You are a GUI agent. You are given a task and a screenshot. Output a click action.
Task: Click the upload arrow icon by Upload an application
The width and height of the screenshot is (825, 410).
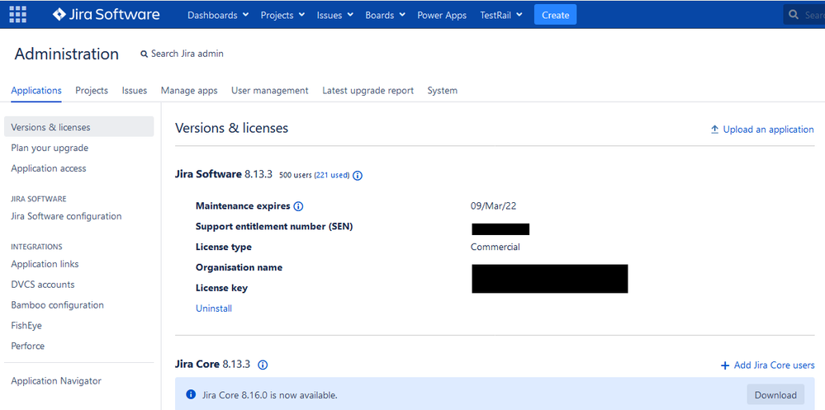coord(714,130)
